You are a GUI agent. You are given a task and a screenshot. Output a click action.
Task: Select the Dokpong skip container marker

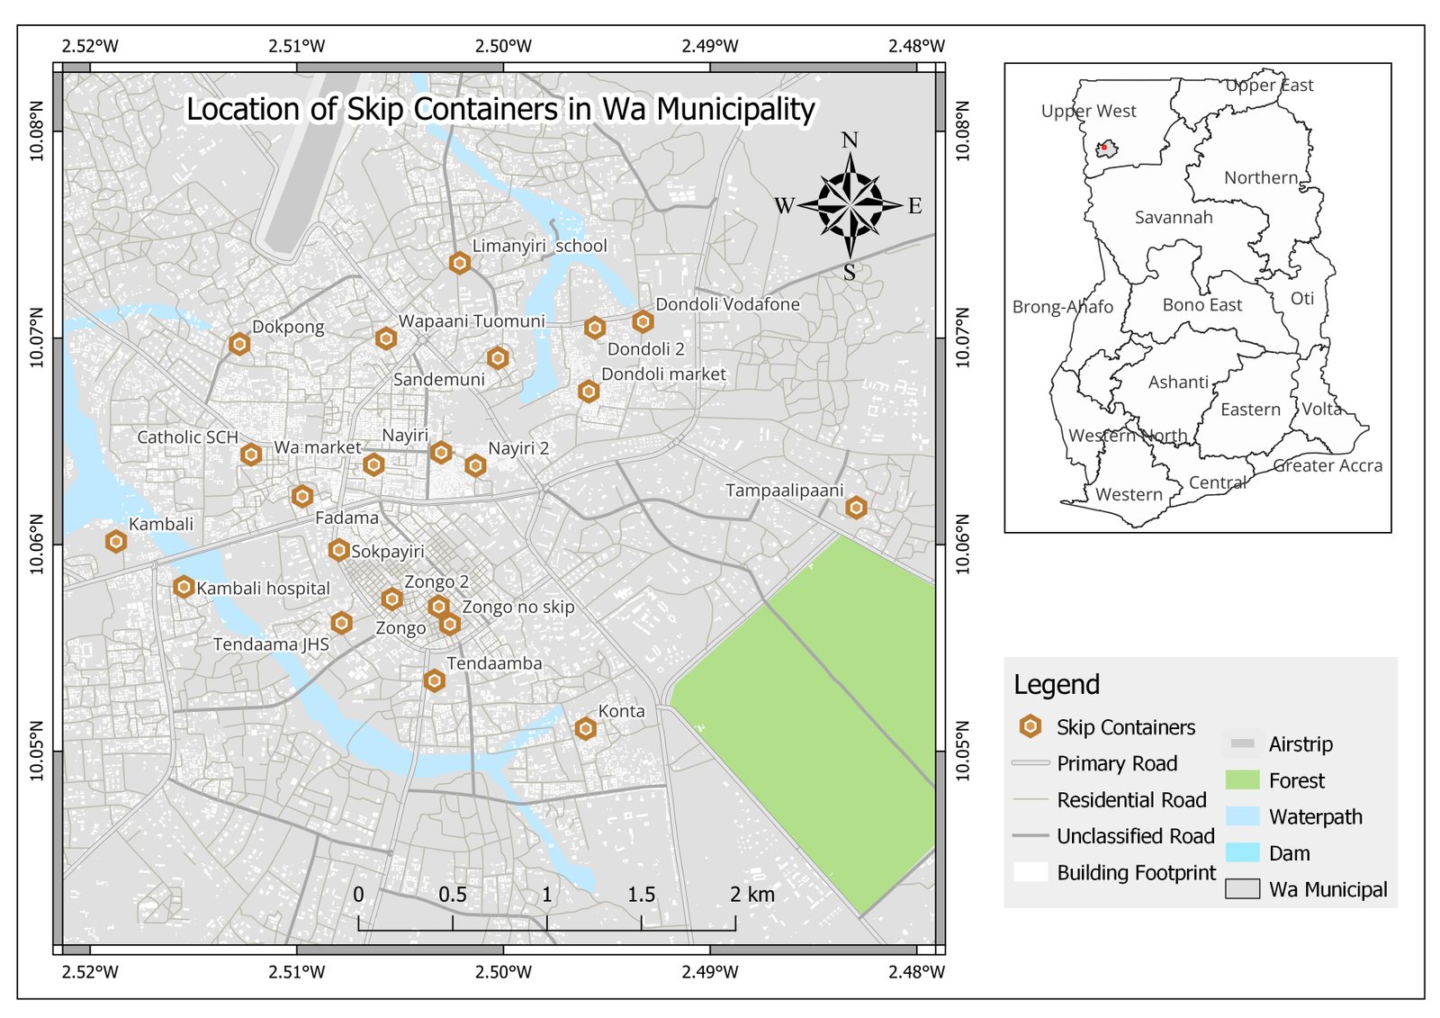click(x=238, y=344)
